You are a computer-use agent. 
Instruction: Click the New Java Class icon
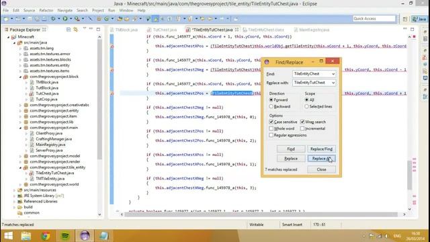coord(106,19)
